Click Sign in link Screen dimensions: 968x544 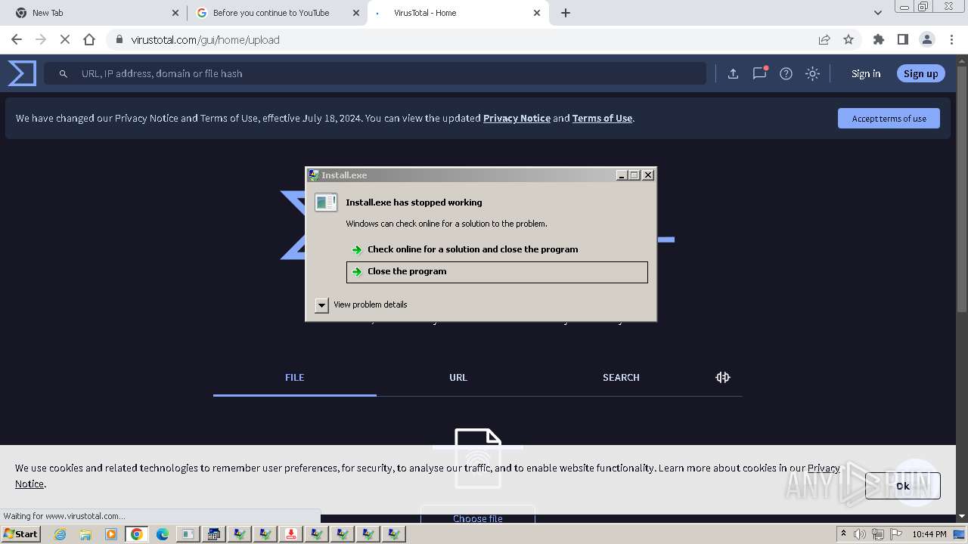[866, 73]
